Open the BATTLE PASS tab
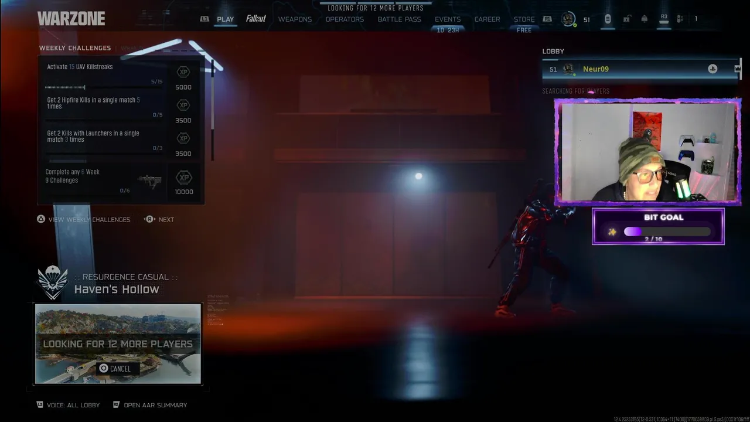 coord(399,19)
